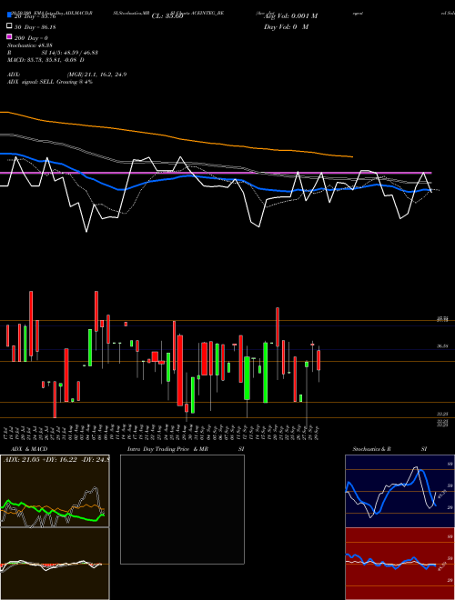This screenshot has width=455, height=600.
Task: Select the '50 Day = 36.18' label
Action: [x=35, y=26]
